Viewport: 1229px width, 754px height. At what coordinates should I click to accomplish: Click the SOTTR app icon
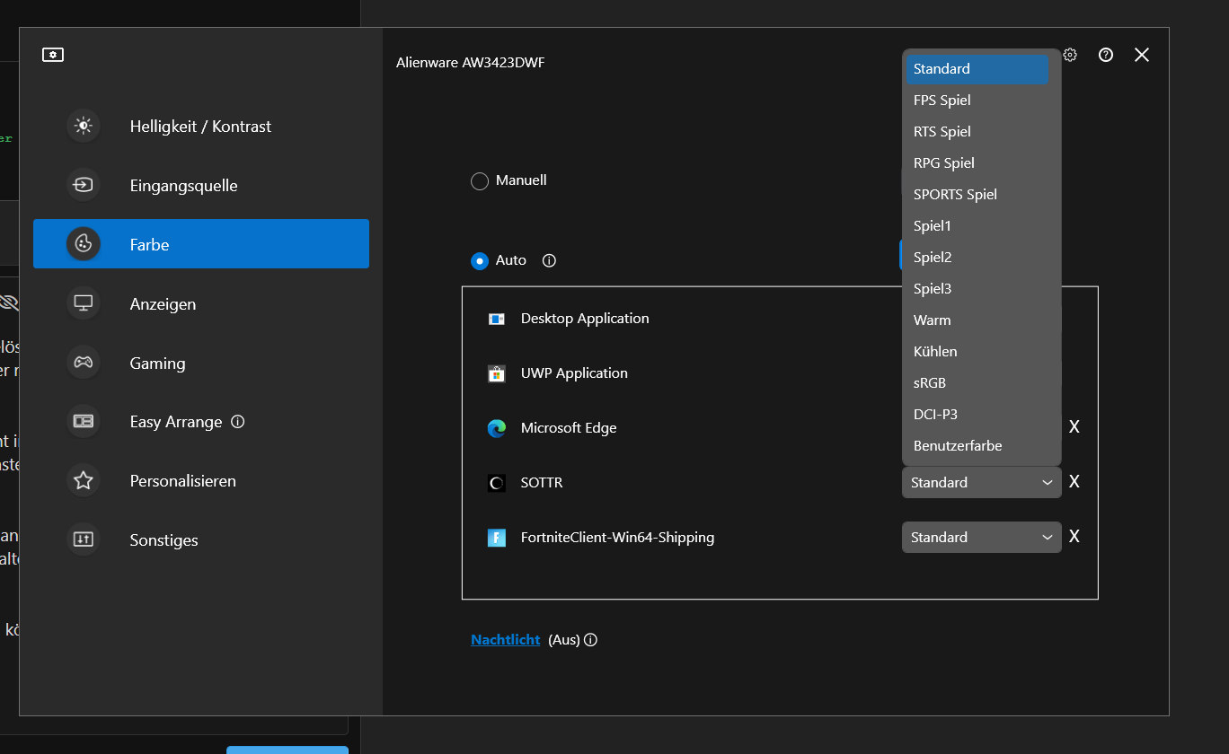(x=497, y=483)
